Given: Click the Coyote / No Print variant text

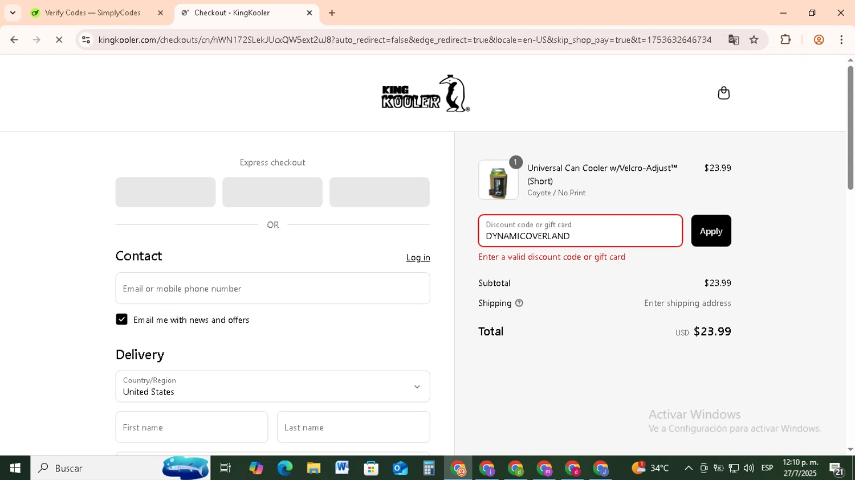Looking at the screenshot, I should pyautogui.click(x=556, y=193).
